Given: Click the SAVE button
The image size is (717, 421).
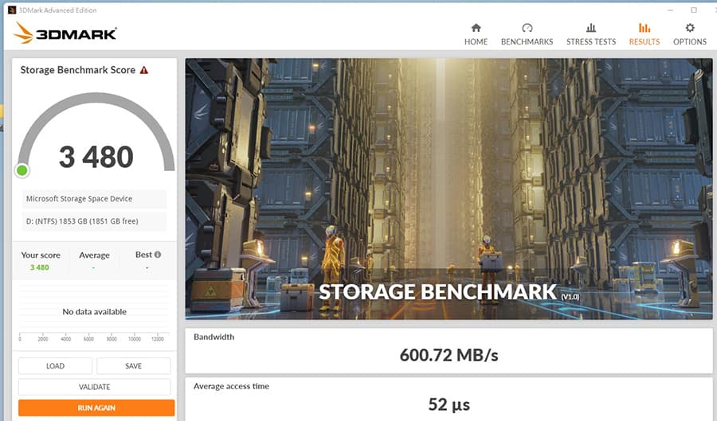Looking at the screenshot, I should click(134, 366).
